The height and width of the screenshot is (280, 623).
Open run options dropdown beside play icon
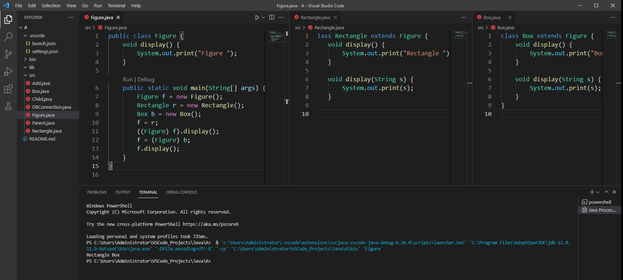pos(263,17)
